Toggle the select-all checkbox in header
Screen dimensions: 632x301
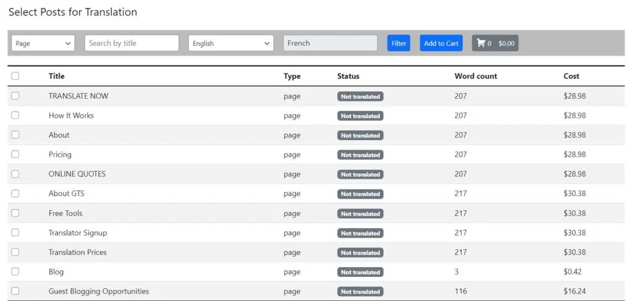coord(15,76)
